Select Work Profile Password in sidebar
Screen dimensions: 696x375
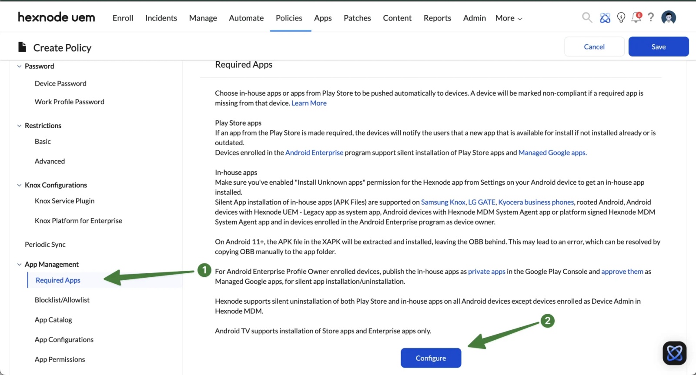[x=70, y=102]
